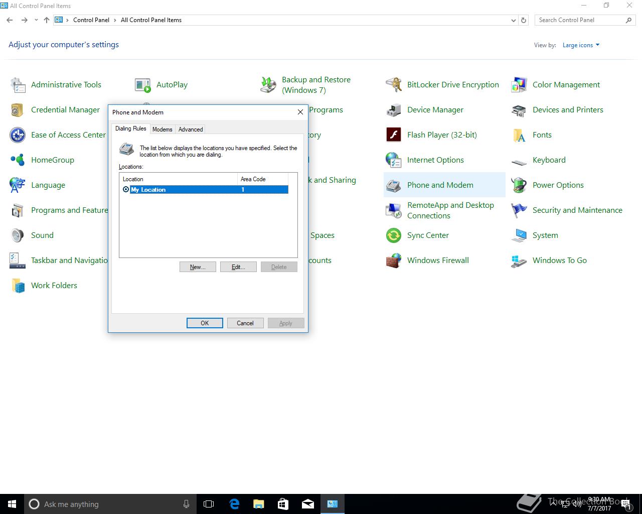Expand the View by Large icons dropdown
Image resolution: width=642 pixels, height=514 pixels.
pyautogui.click(x=581, y=45)
